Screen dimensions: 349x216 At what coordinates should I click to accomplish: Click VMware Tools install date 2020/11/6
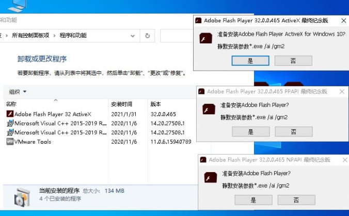[124, 142]
